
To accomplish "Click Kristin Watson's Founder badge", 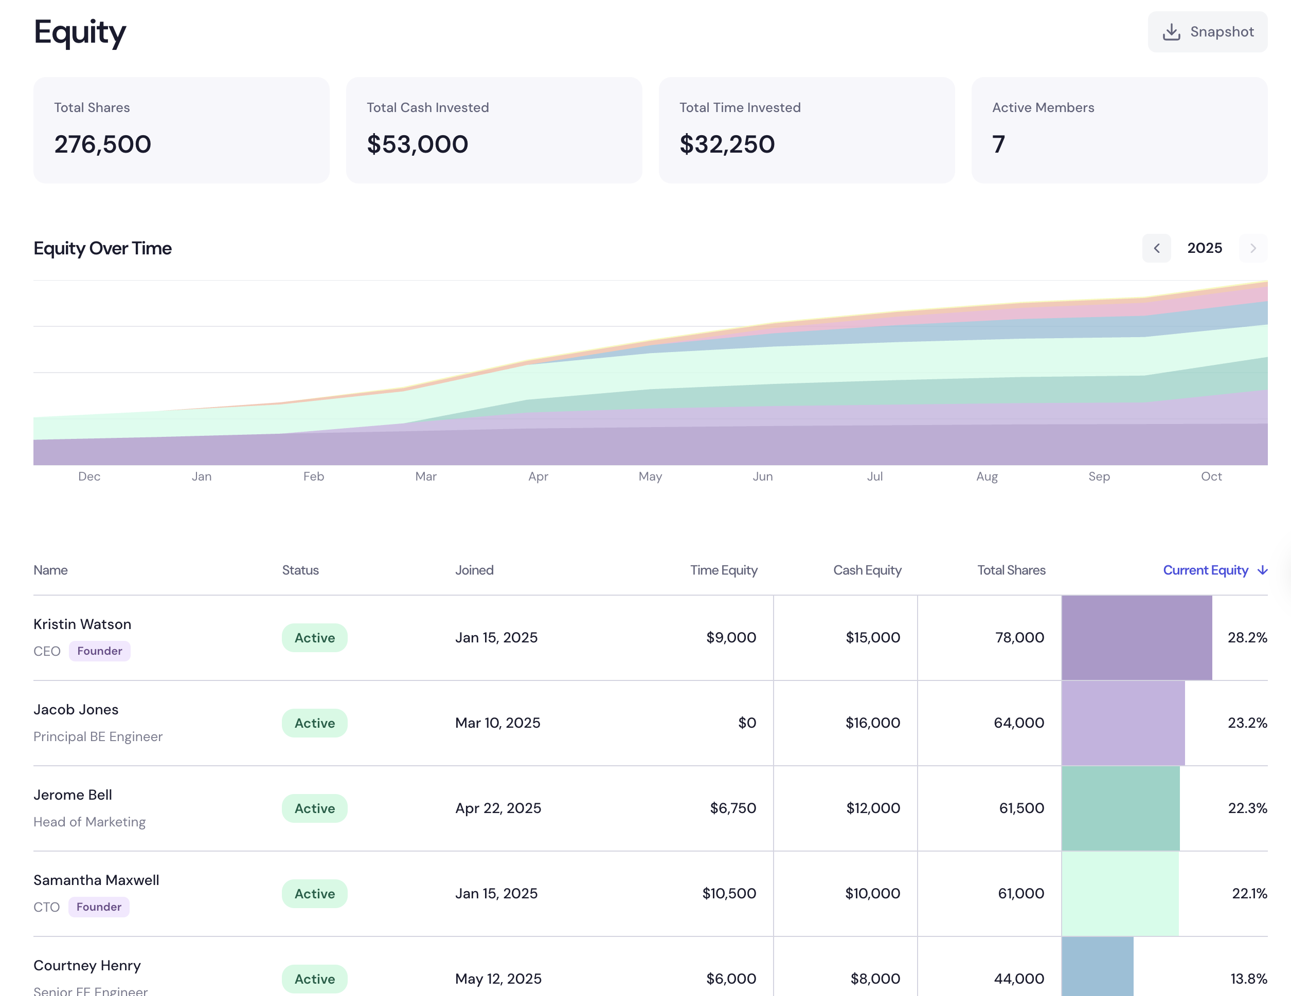I will (99, 651).
